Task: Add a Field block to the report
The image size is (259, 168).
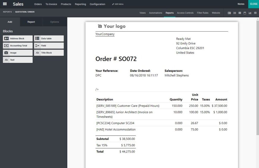Action: coord(49,45)
